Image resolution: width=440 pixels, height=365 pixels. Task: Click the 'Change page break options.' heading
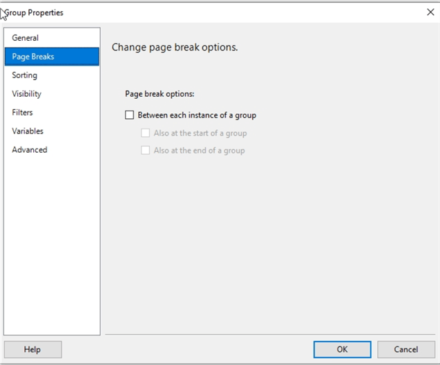175,47
